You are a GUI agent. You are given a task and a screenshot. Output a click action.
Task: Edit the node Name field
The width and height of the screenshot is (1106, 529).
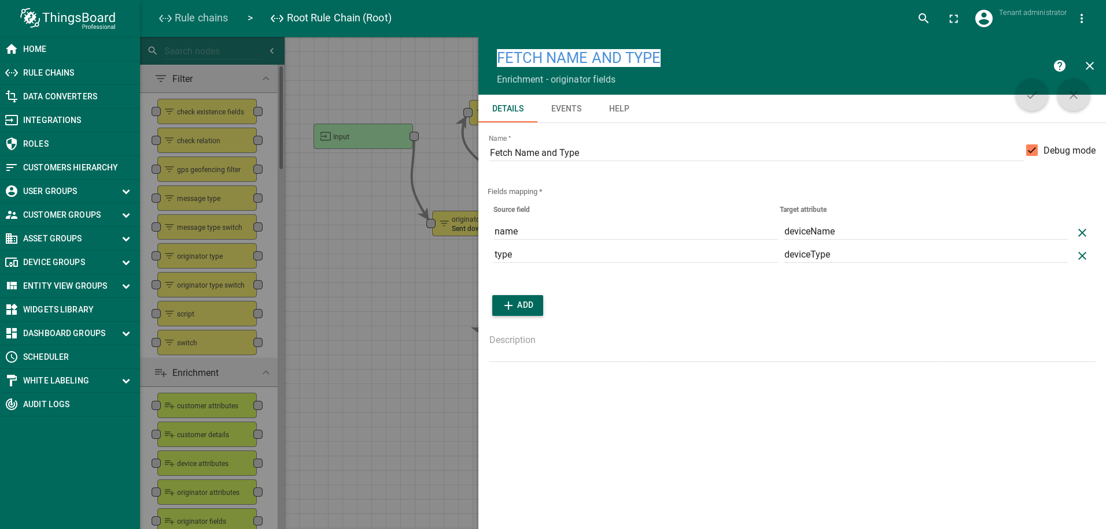[756, 152]
